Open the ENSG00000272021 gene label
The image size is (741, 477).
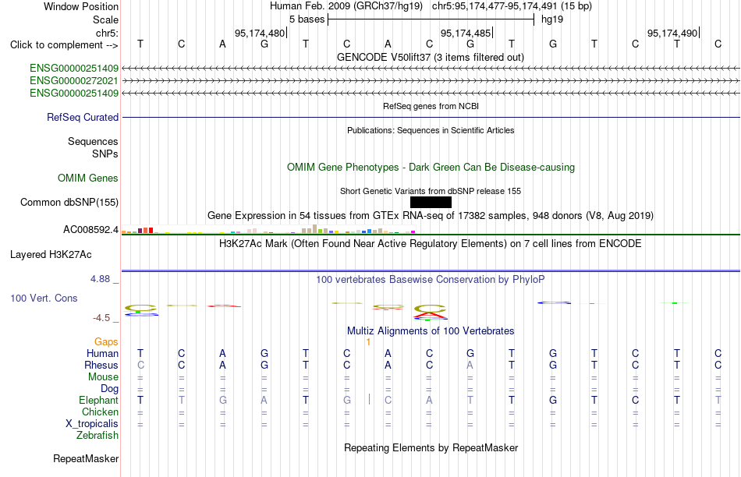click(x=74, y=81)
